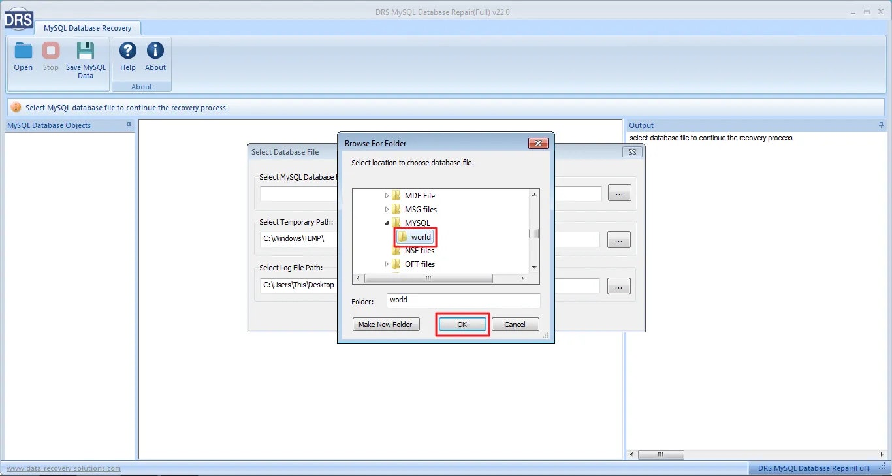Click Make New Folder button
The image size is (892, 476).
pos(385,325)
